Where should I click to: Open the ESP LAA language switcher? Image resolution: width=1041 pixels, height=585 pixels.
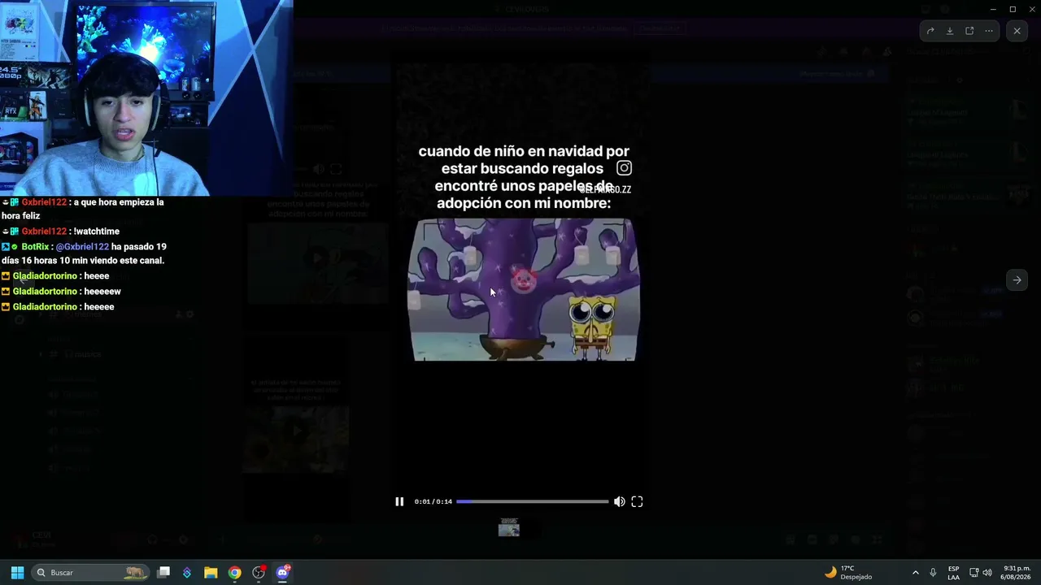953,573
